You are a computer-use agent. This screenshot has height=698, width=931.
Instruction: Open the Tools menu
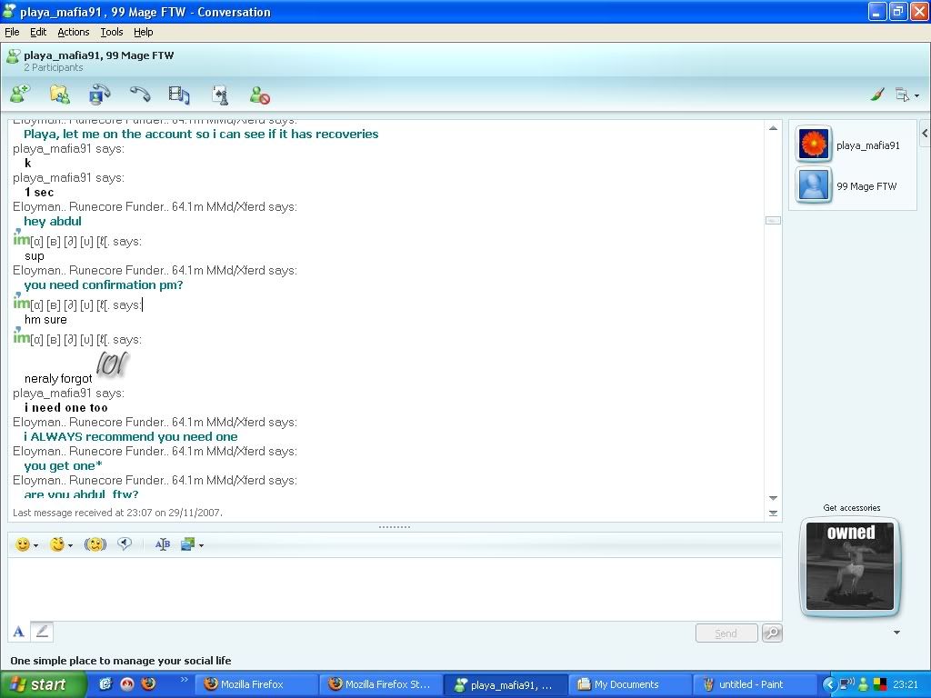click(112, 32)
